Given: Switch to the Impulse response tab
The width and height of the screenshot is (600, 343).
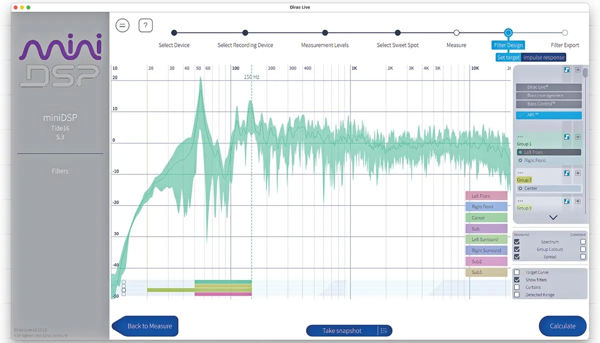Looking at the screenshot, I should 544,57.
